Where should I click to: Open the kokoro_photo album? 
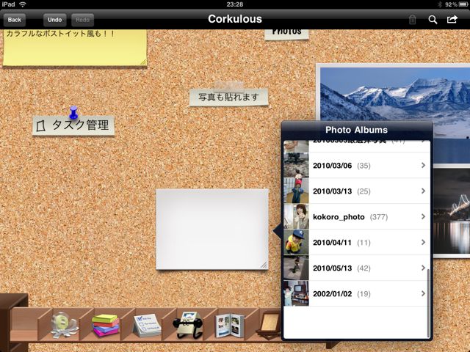pyautogui.click(x=357, y=217)
